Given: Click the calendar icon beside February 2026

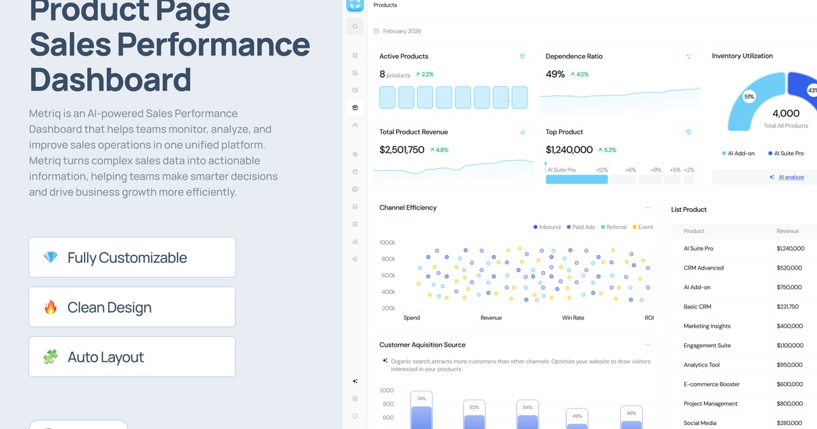Looking at the screenshot, I should (377, 31).
